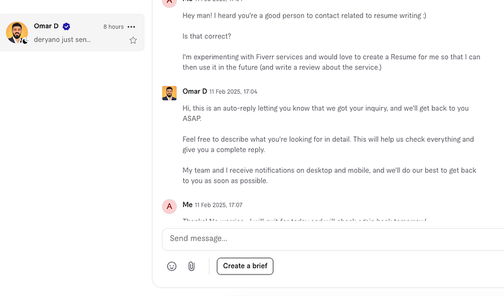Click the partially visible A avatar at top

tap(169, 3)
